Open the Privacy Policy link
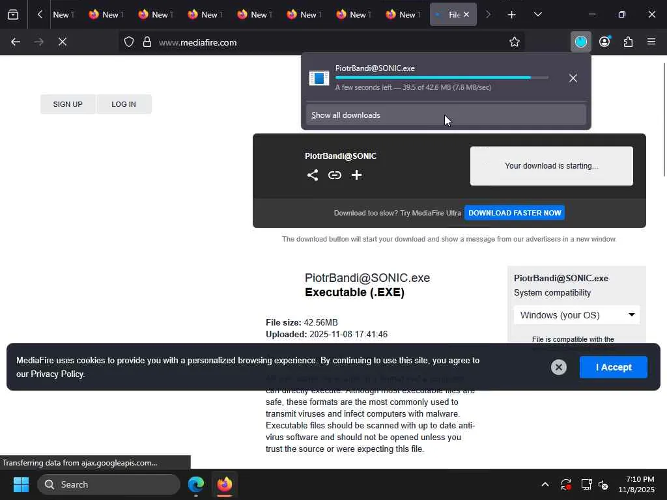 (57, 374)
